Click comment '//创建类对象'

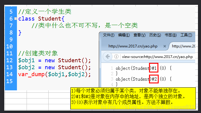click(38, 53)
